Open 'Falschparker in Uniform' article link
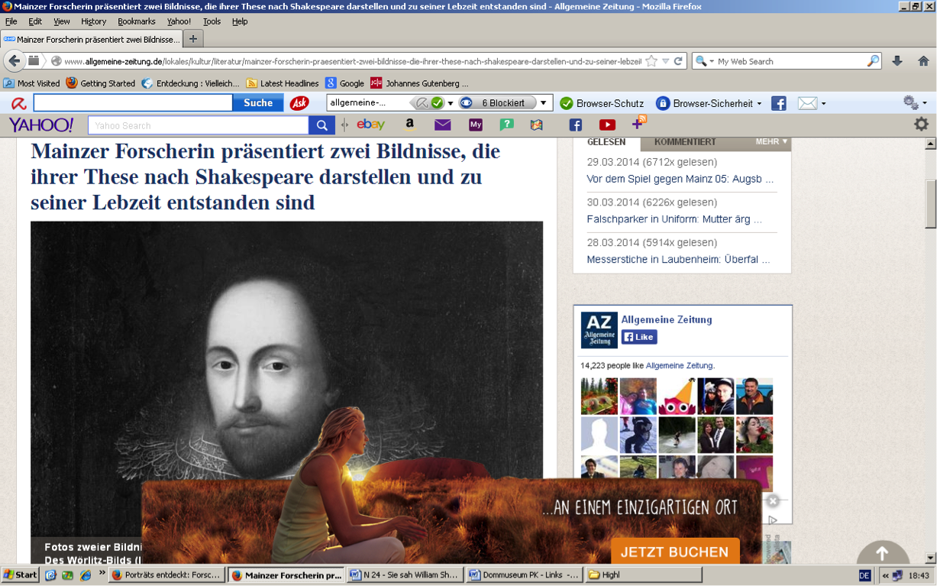 pyautogui.click(x=674, y=219)
